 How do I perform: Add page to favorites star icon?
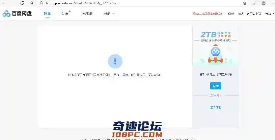(244, 3)
